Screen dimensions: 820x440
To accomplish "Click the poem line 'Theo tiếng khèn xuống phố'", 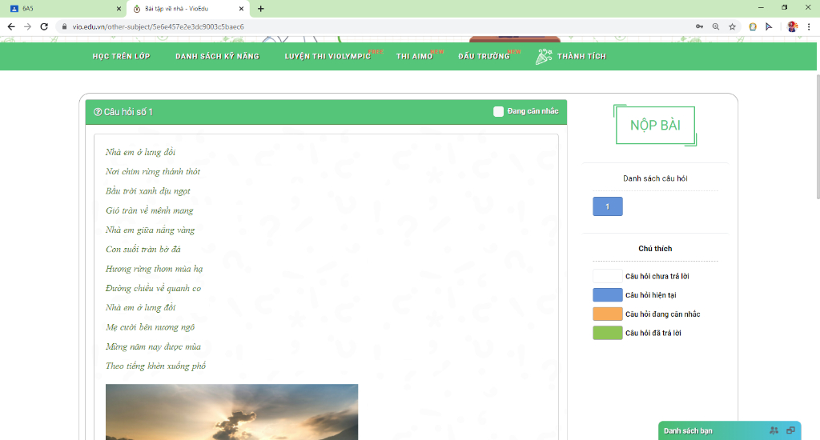I will point(156,366).
